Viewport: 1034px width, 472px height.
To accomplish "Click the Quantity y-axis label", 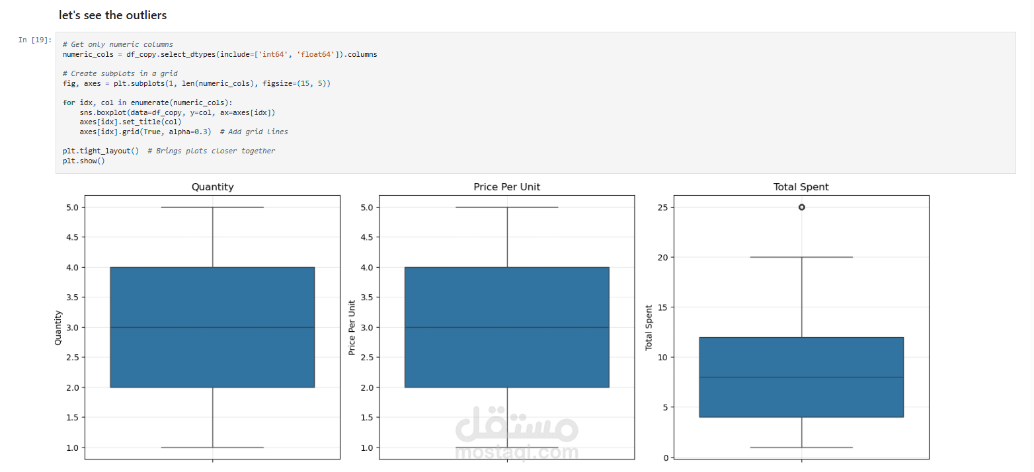I will tap(58, 327).
